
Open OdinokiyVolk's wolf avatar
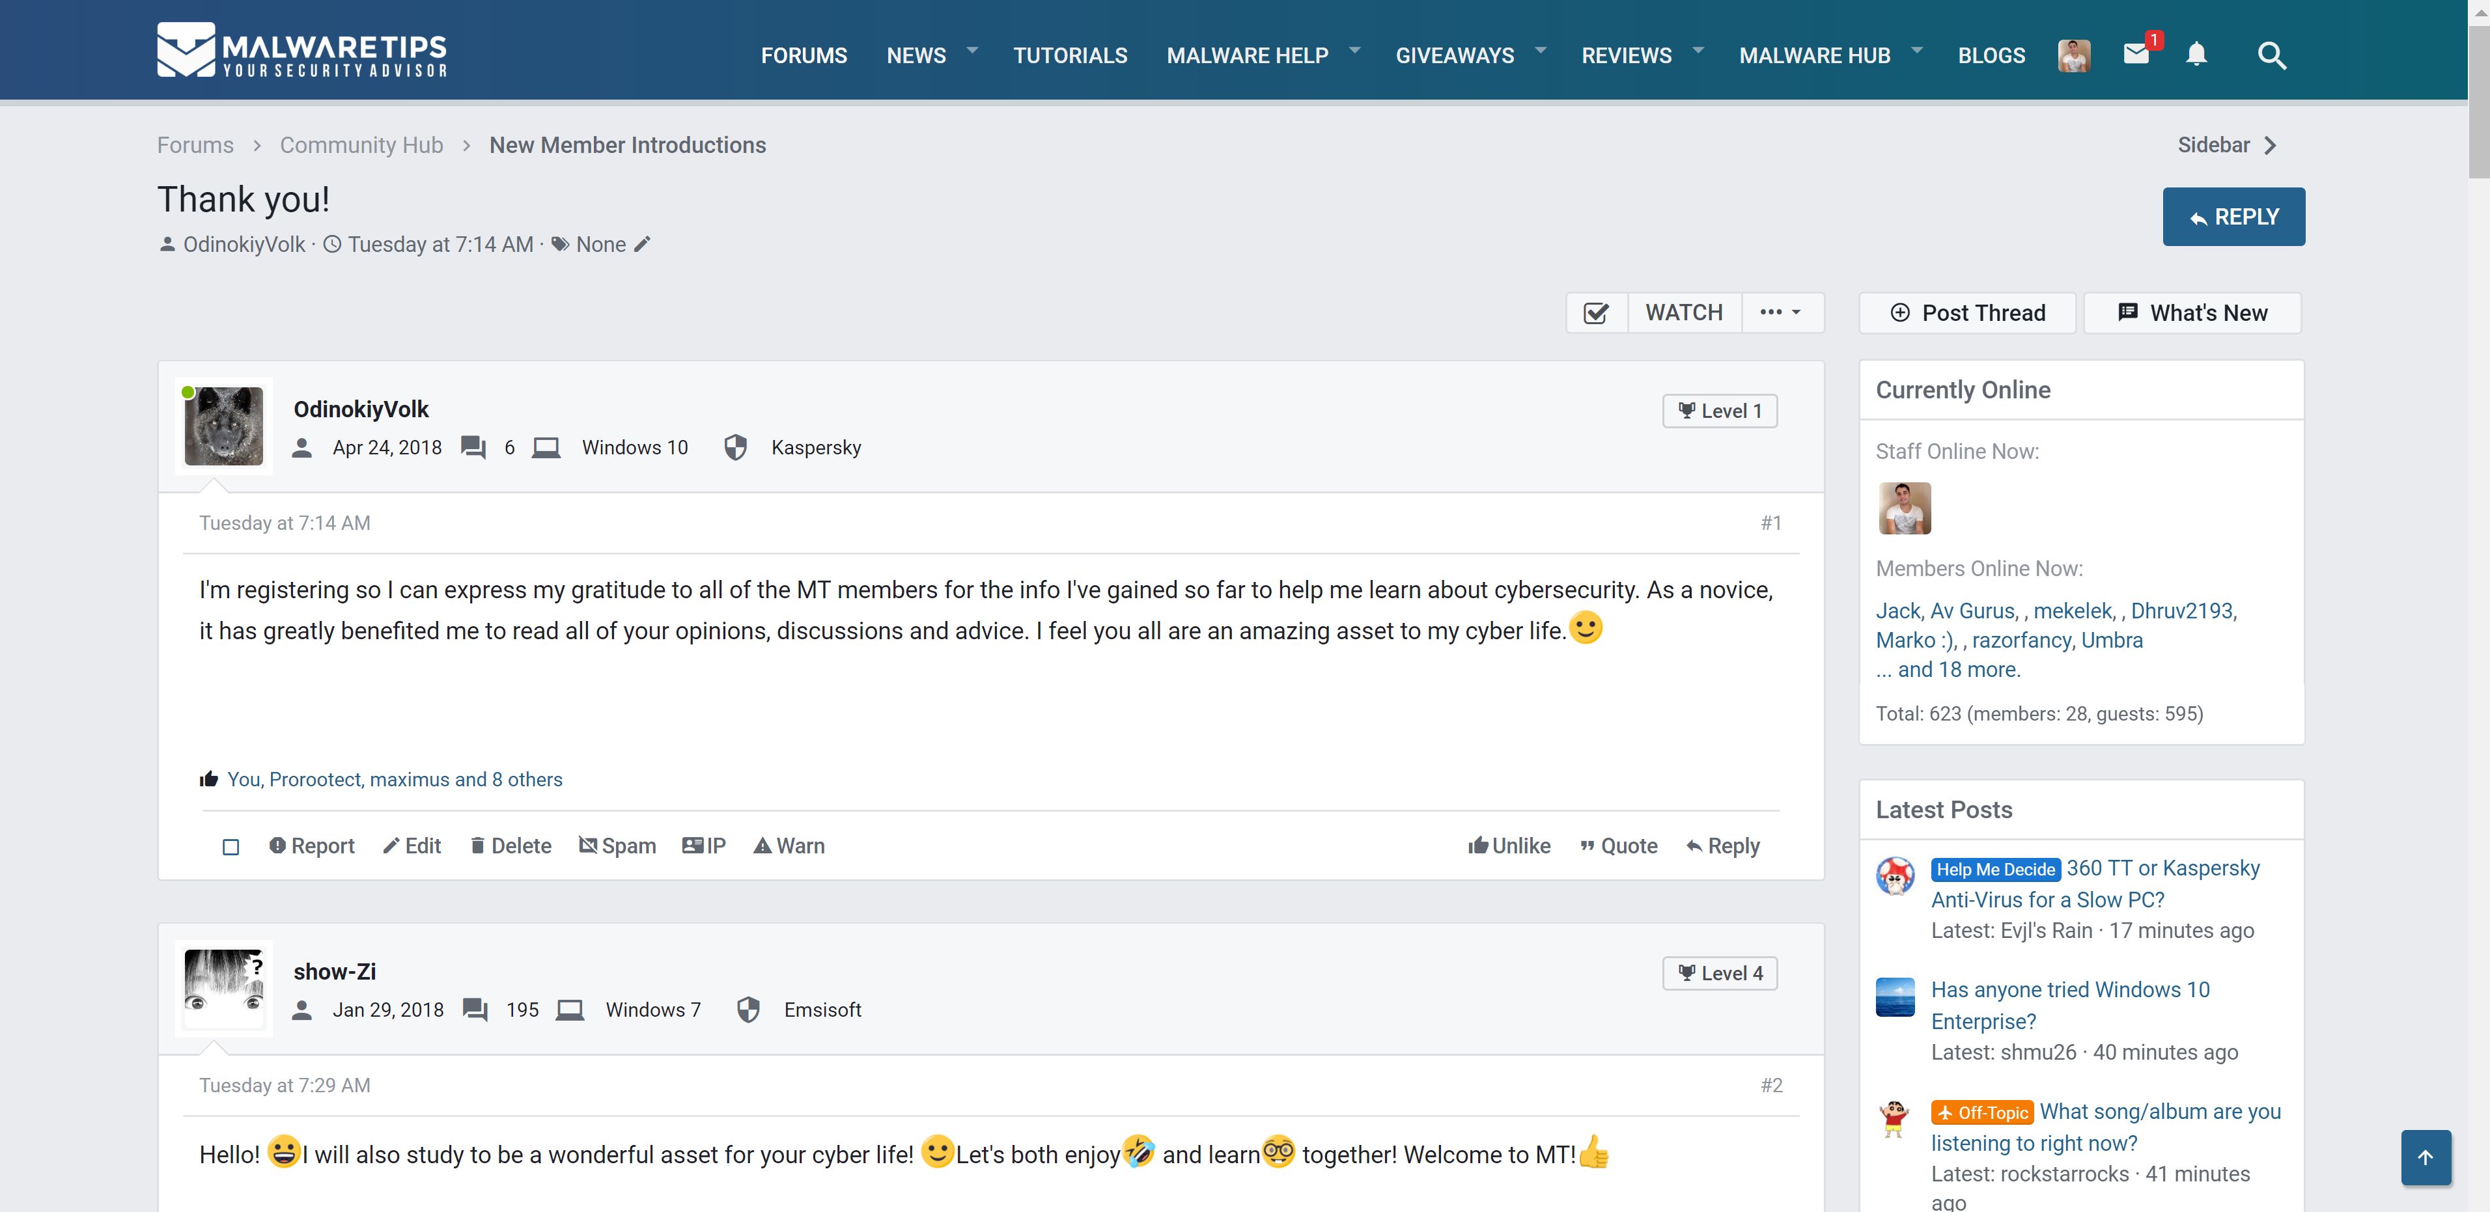[224, 426]
